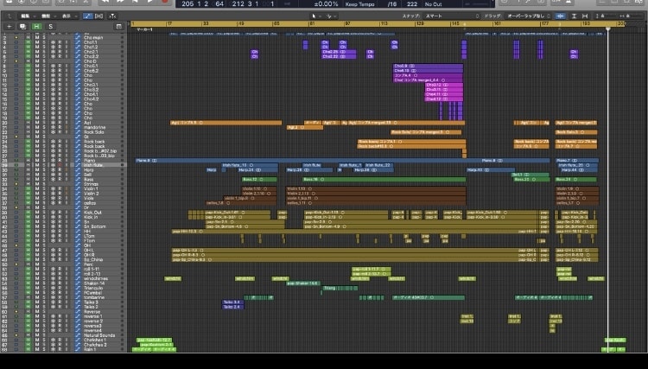Open the 編集 menu

[x=28, y=16]
